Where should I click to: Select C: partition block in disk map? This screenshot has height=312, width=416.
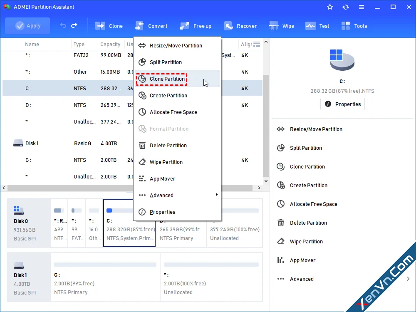tap(129, 223)
